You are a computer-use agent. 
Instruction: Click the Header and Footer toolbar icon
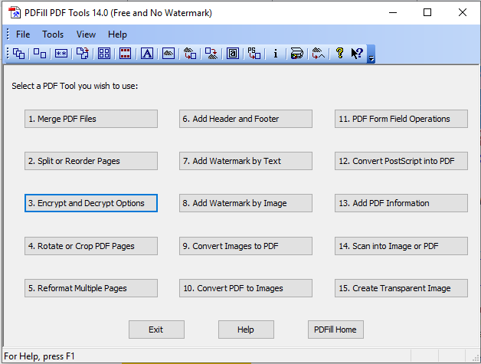point(125,54)
